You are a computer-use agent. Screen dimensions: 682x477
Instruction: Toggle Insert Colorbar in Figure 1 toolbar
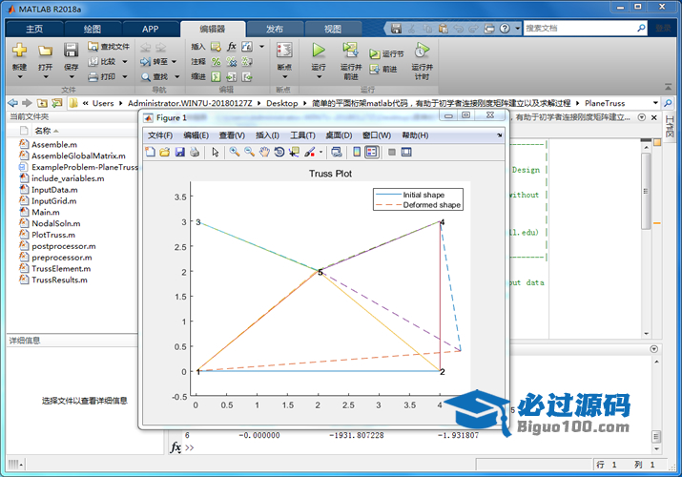pos(357,152)
